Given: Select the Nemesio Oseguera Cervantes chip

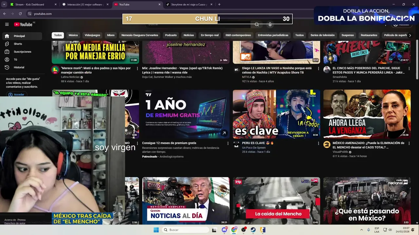Looking at the screenshot, I should coord(140,35).
